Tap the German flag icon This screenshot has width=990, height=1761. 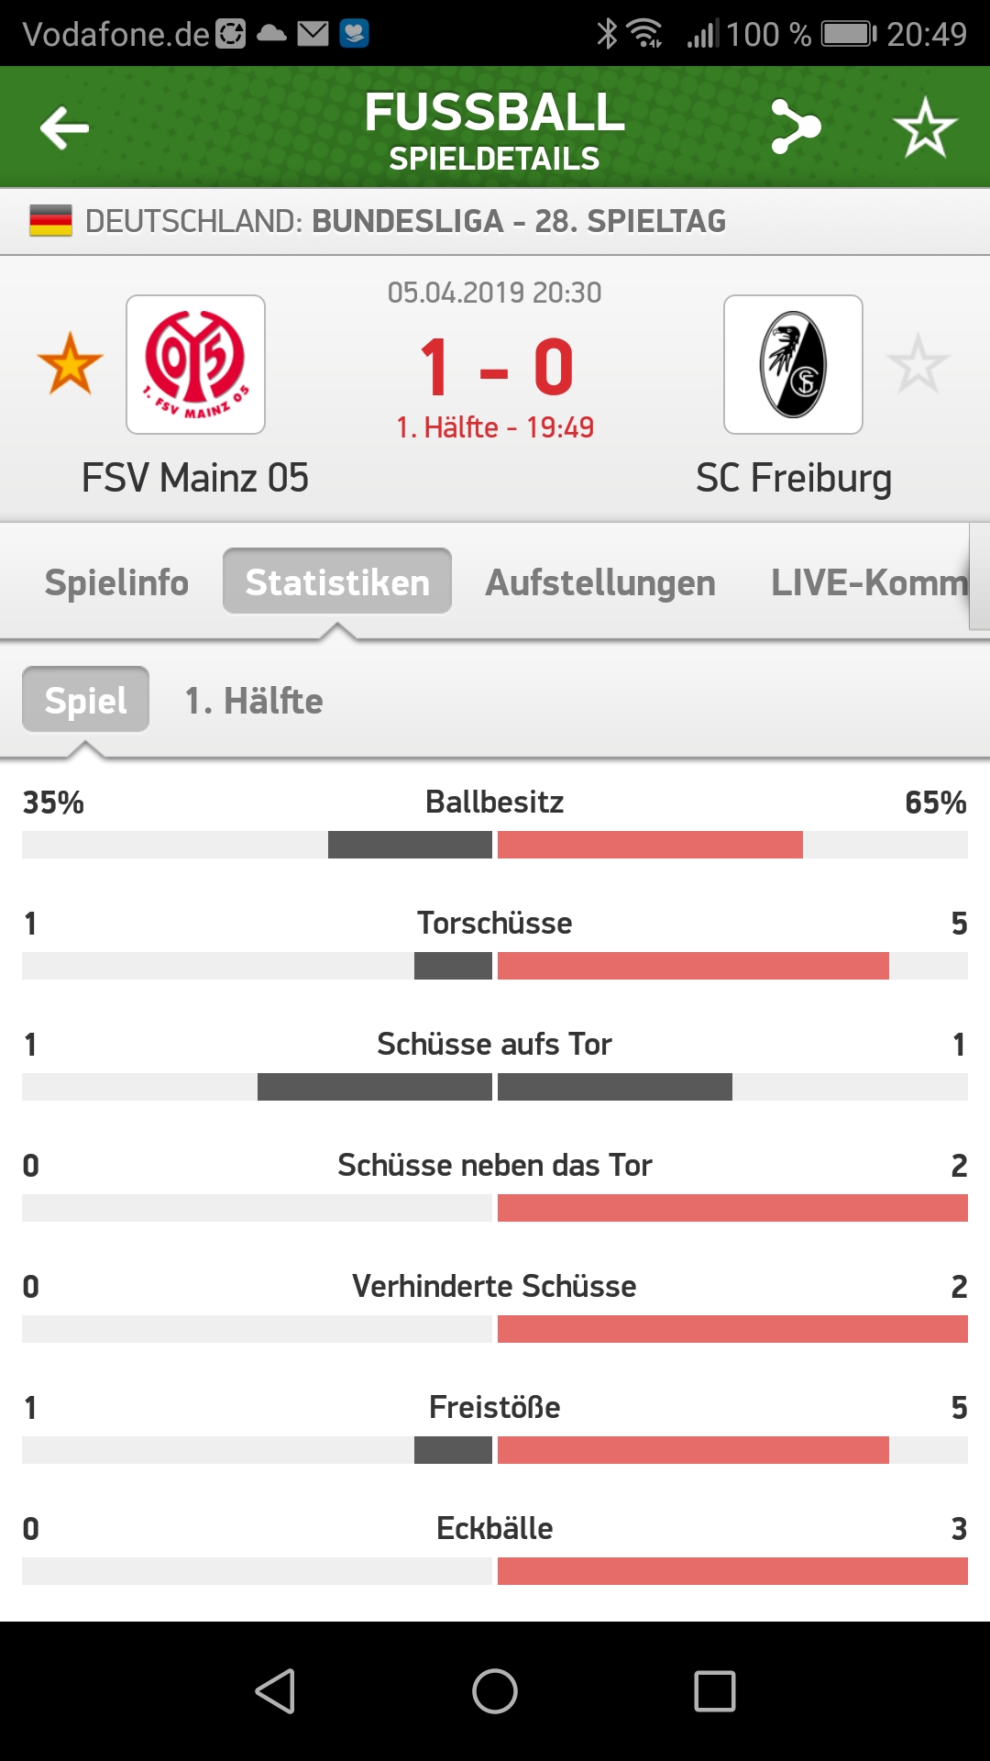point(50,221)
